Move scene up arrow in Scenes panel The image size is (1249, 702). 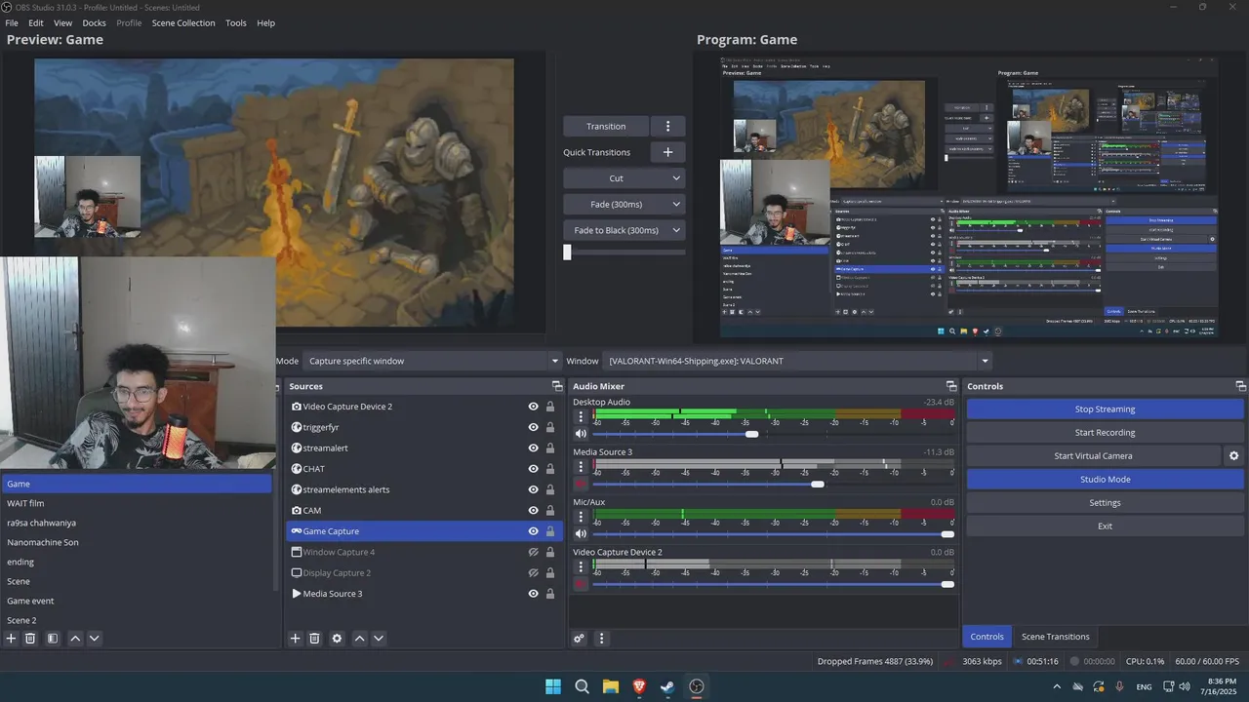click(x=75, y=639)
